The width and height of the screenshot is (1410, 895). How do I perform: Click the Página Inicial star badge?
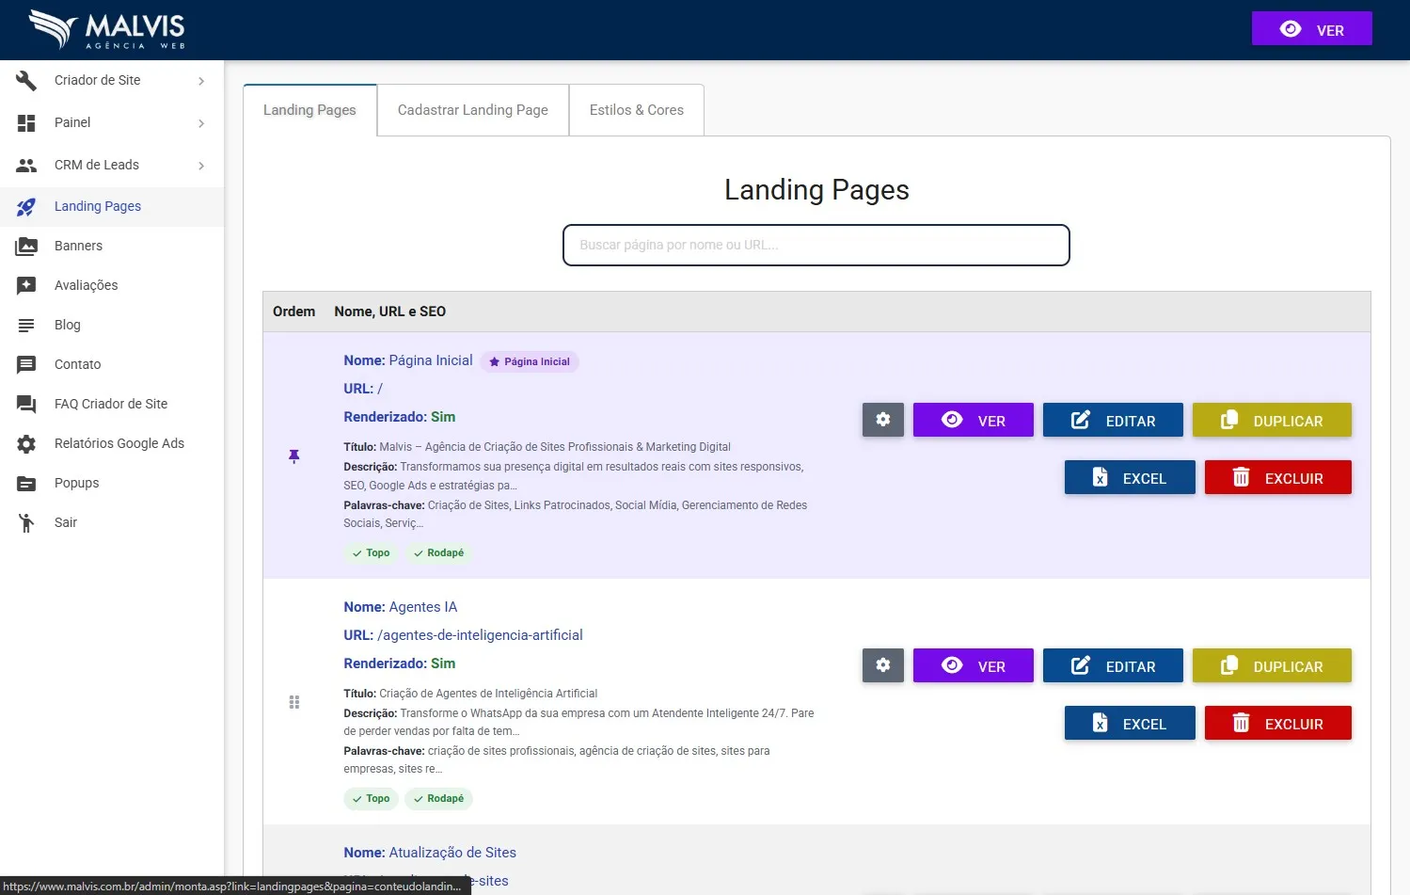click(x=530, y=361)
